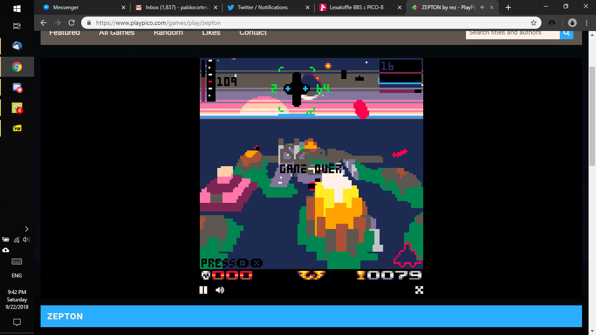Image resolution: width=596 pixels, height=335 pixels.
Task: Go back to the previous page
Action: click(44, 23)
